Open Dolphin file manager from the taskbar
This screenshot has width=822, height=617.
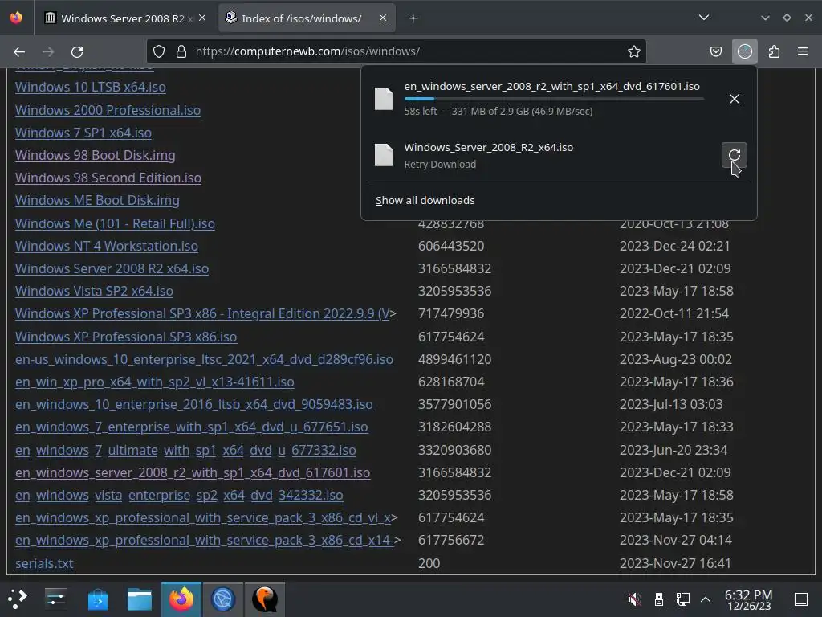point(140,599)
